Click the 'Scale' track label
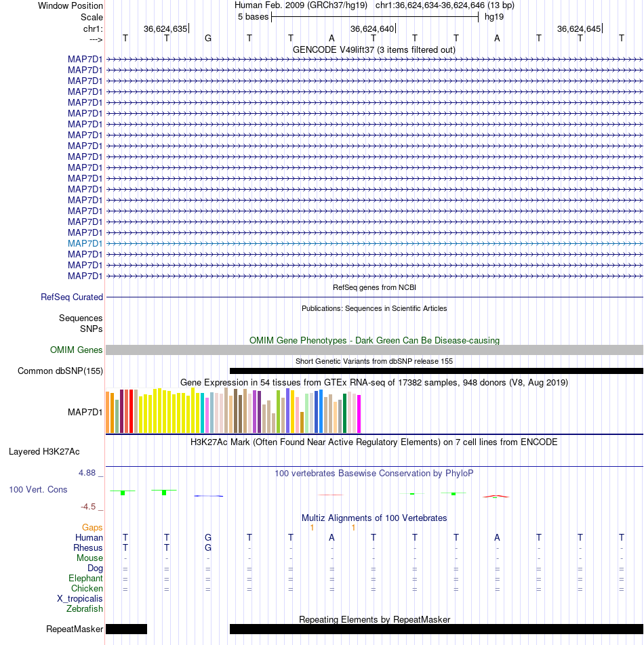The image size is (644, 645). tap(92, 18)
